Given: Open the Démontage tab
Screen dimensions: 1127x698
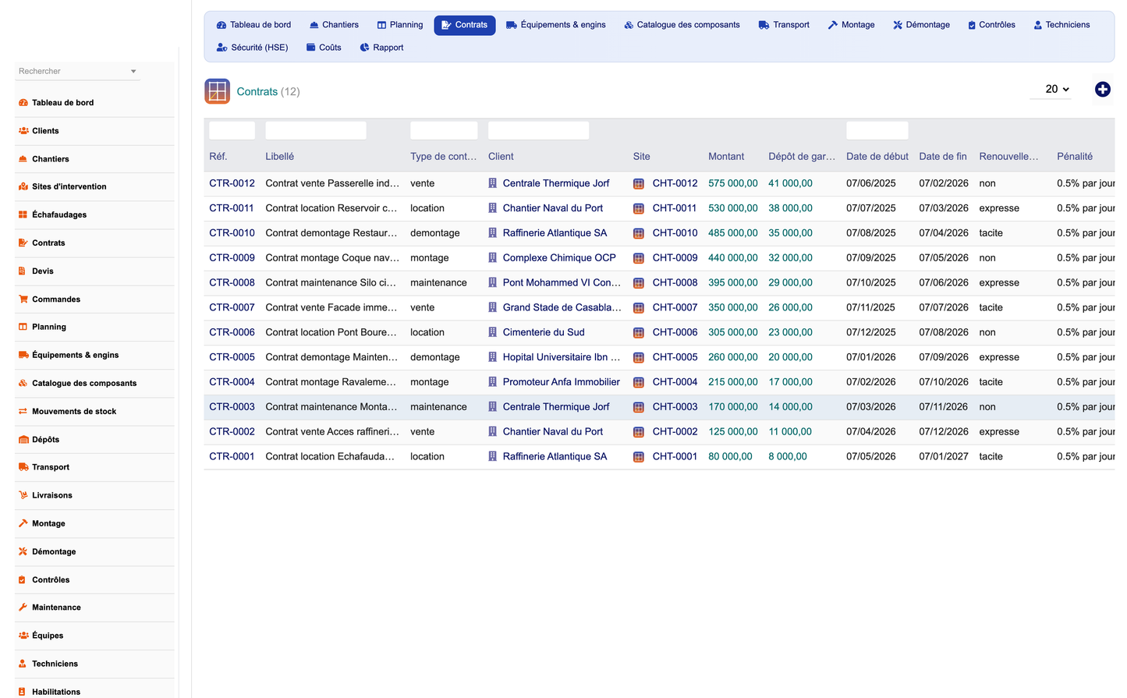Looking at the screenshot, I should (921, 25).
